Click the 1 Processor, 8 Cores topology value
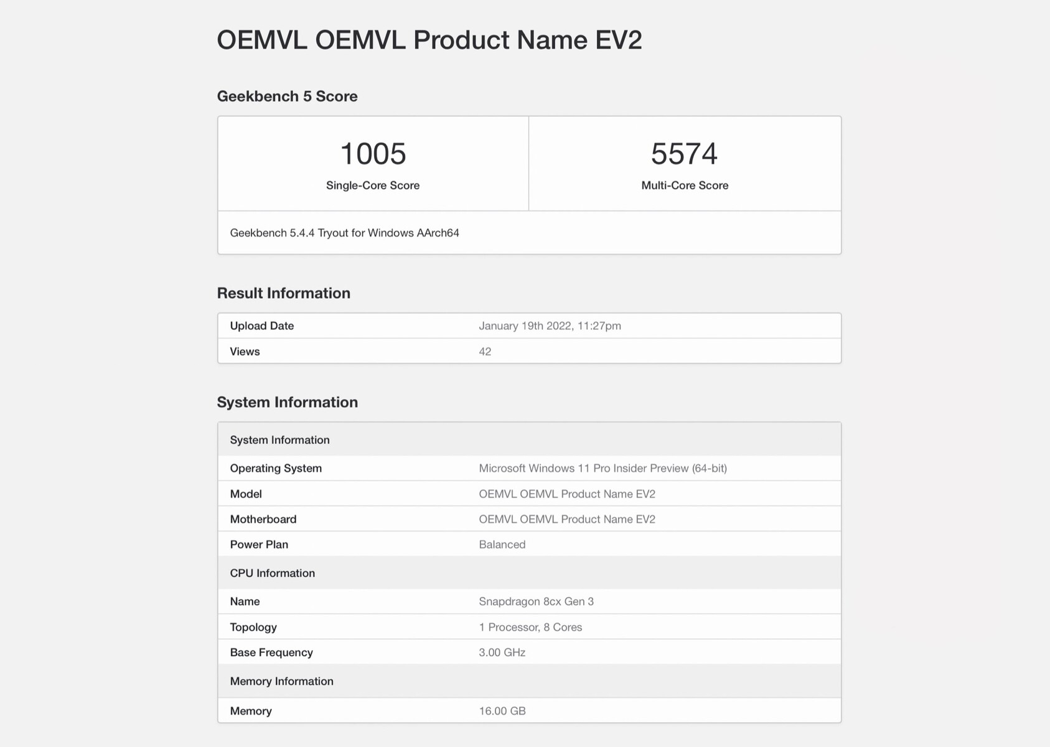Viewport: 1050px width, 747px height. (x=530, y=627)
